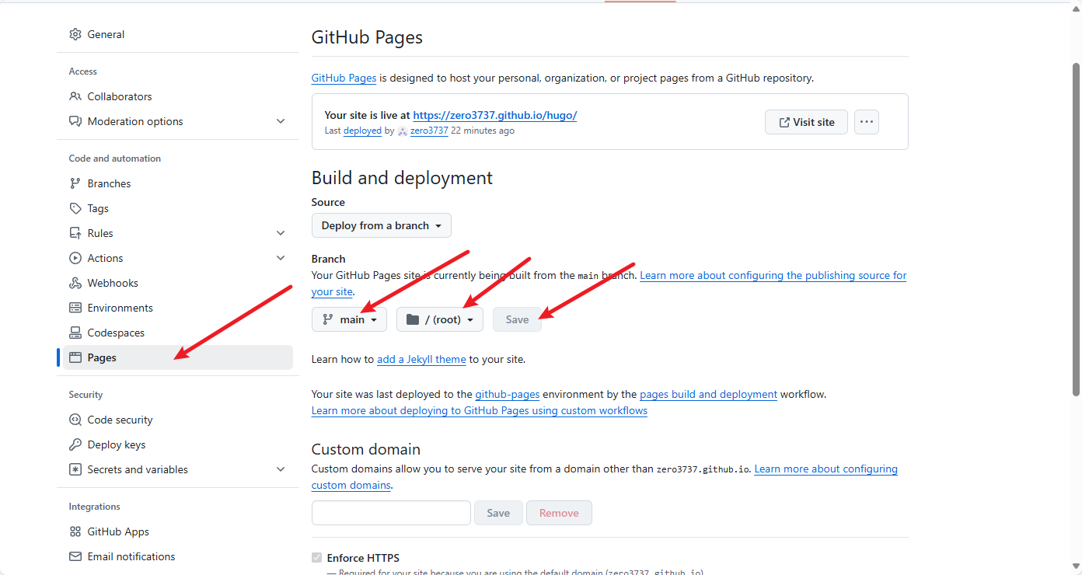Click the deployed link under site URL
Viewport: 1082px width, 575px height.
[x=362, y=131]
